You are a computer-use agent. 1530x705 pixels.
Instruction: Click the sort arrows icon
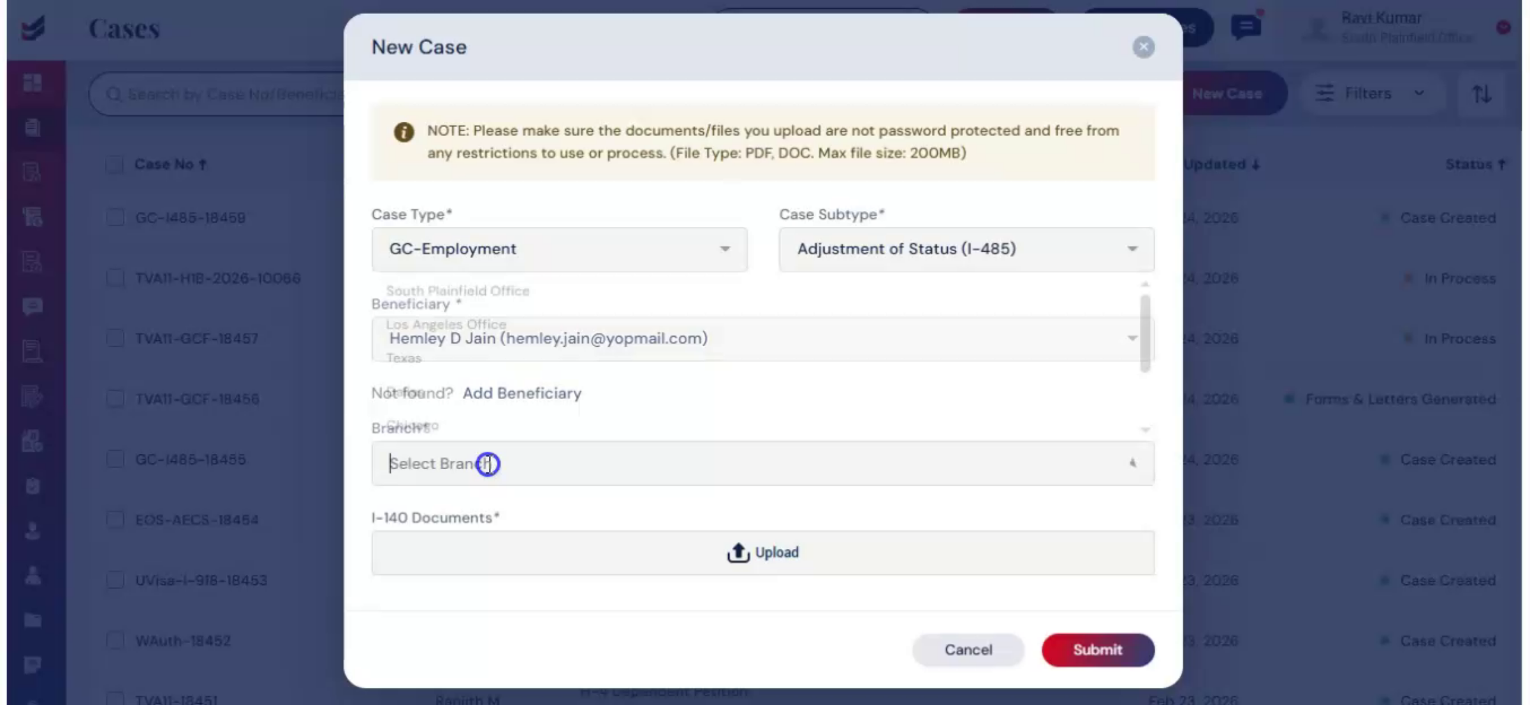pos(1481,94)
